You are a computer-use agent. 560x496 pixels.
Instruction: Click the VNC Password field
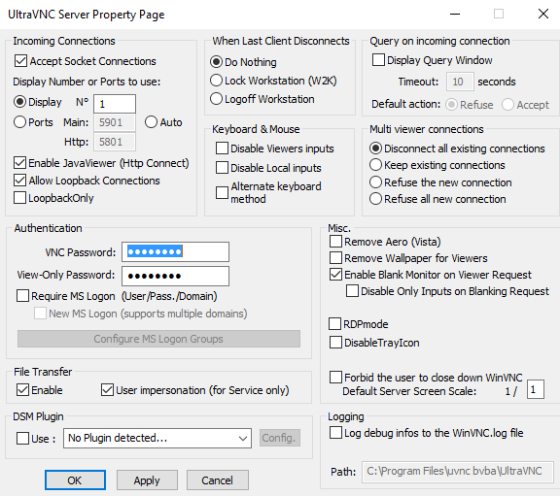[x=175, y=251]
